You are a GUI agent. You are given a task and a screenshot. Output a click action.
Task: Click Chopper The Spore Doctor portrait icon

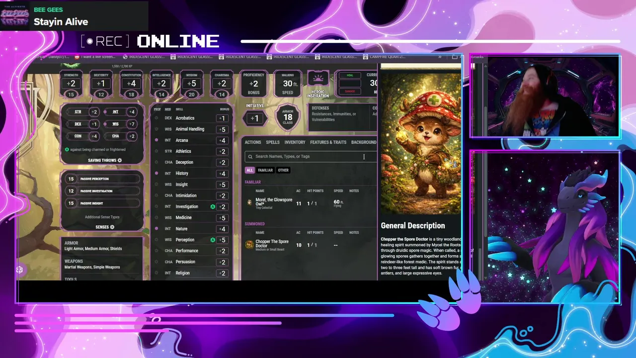click(249, 244)
